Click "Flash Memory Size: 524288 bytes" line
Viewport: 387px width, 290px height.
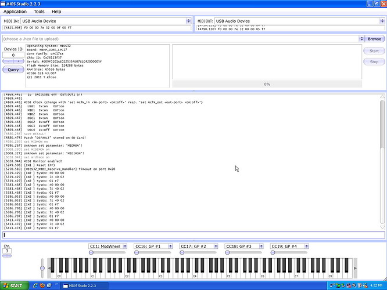pos(55,66)
